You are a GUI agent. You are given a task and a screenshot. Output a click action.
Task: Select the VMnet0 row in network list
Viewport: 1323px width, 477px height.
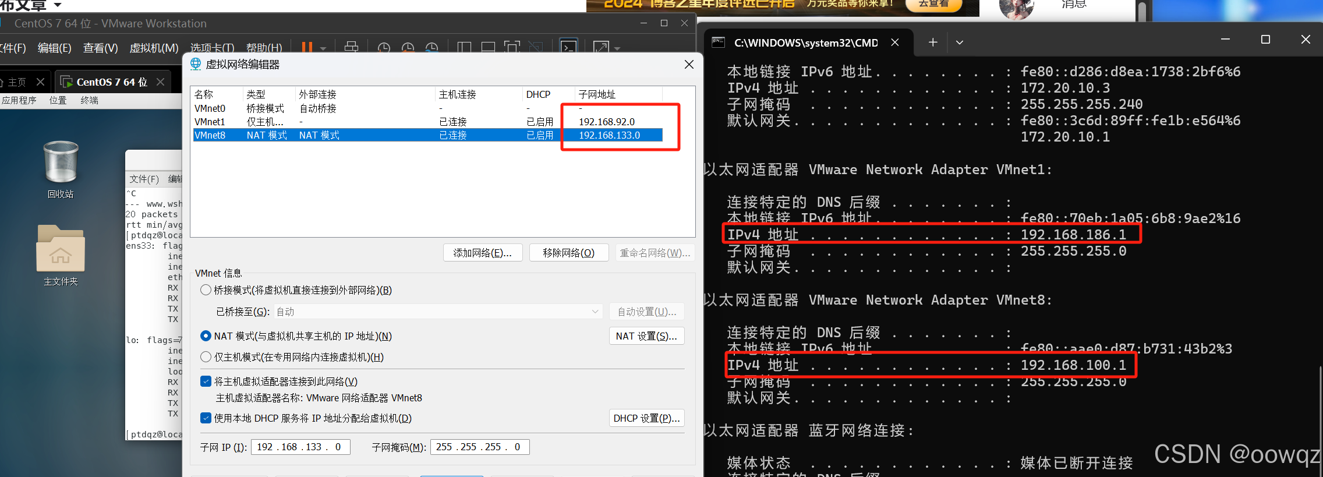[x=428, y=108]
